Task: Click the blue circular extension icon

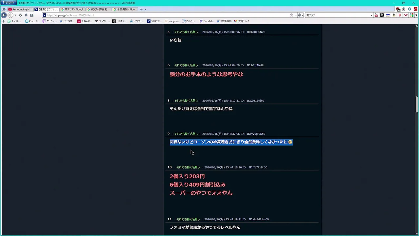Action: pos(410,9)
